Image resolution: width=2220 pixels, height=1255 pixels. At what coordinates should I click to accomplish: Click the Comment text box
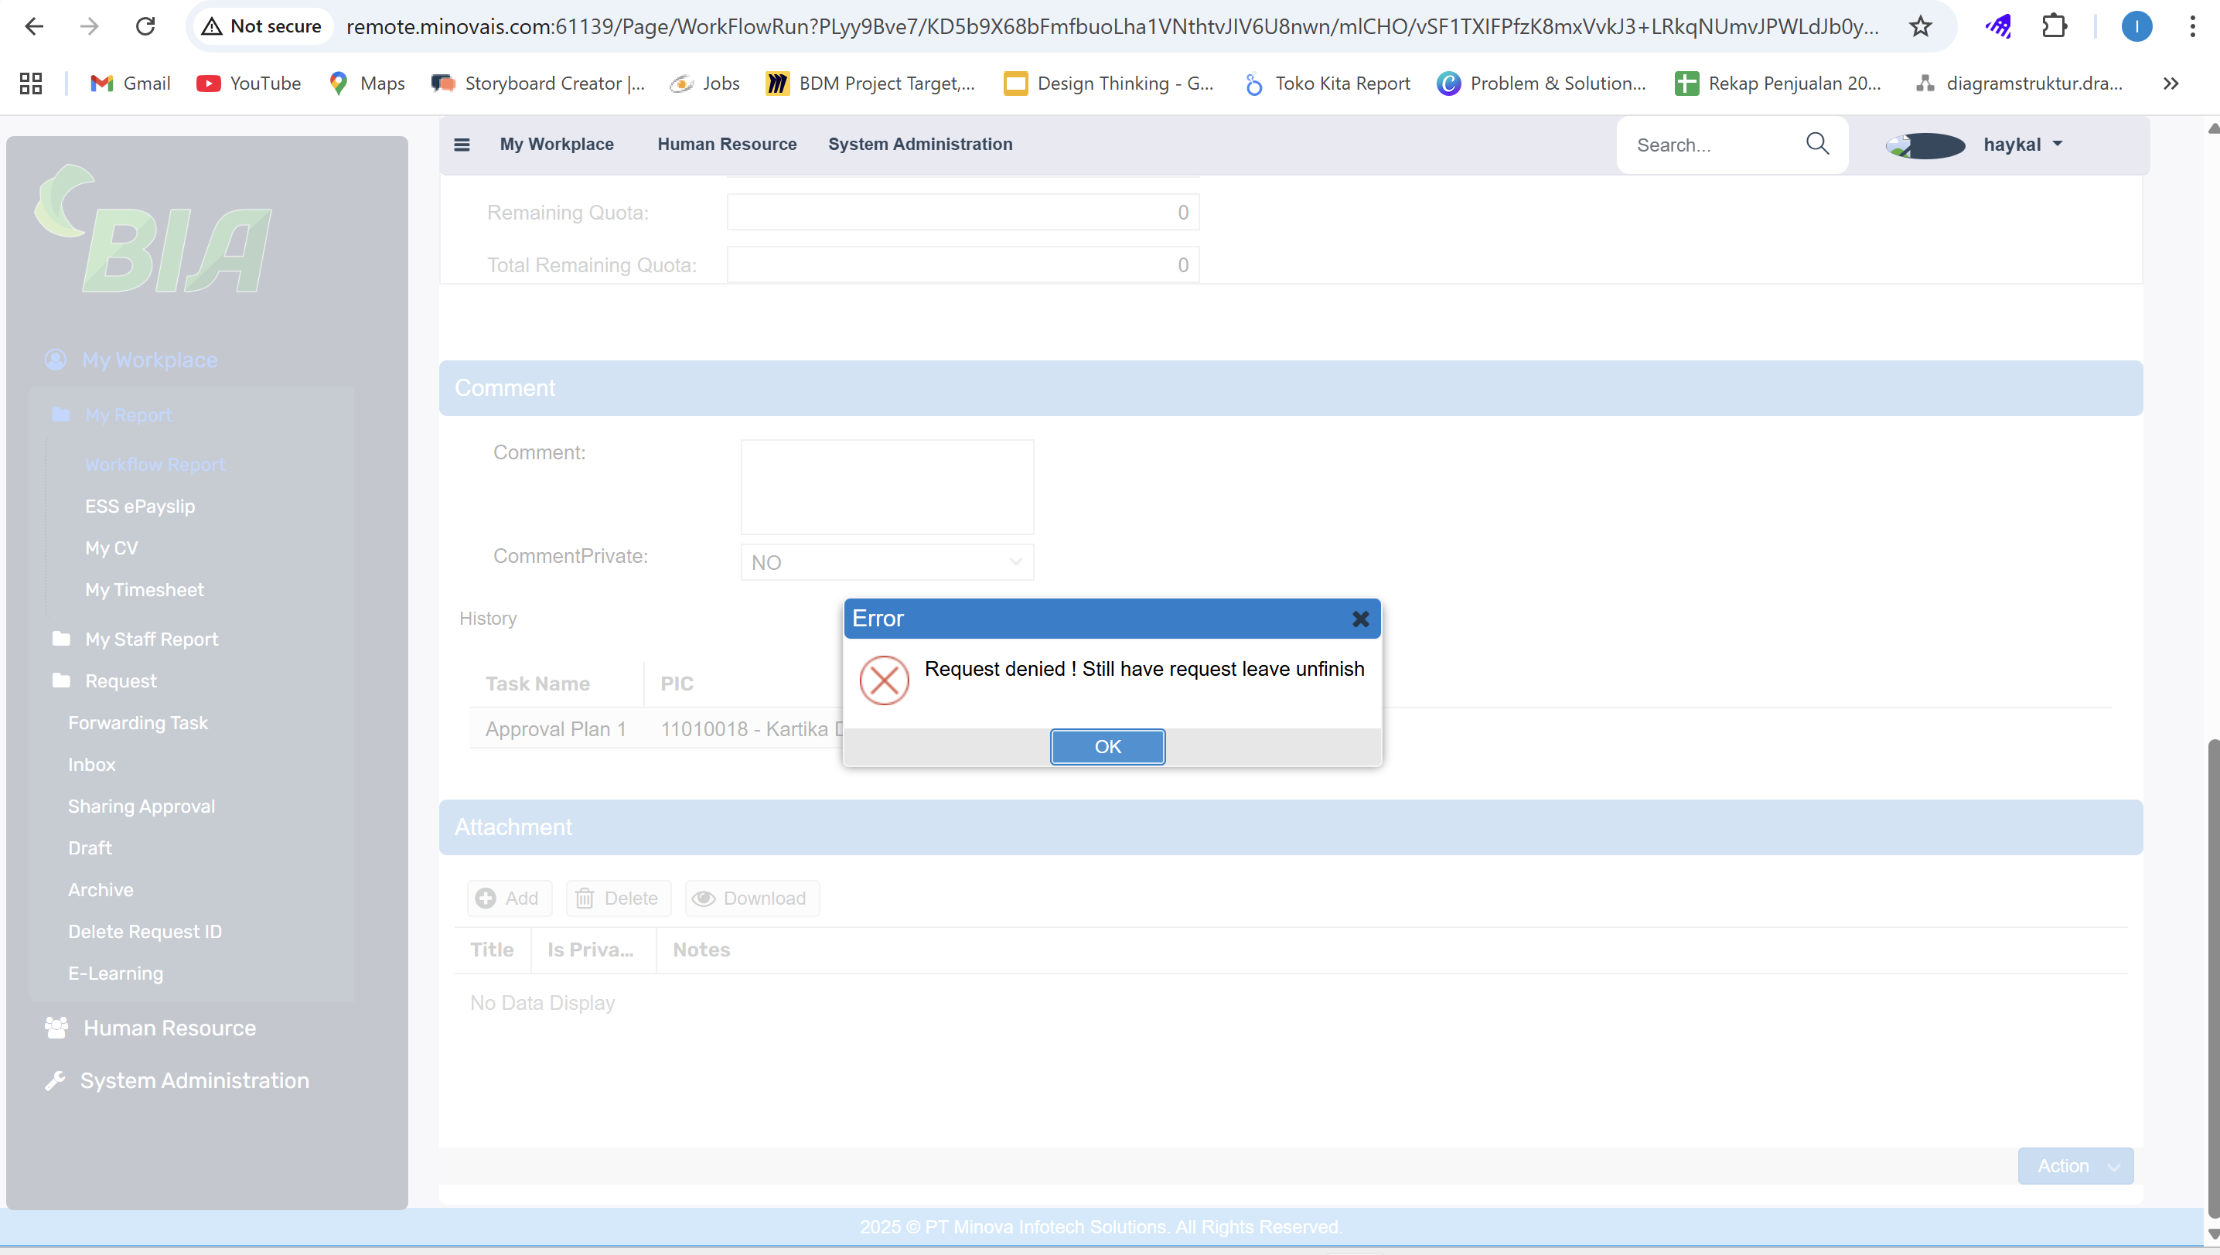887,487
